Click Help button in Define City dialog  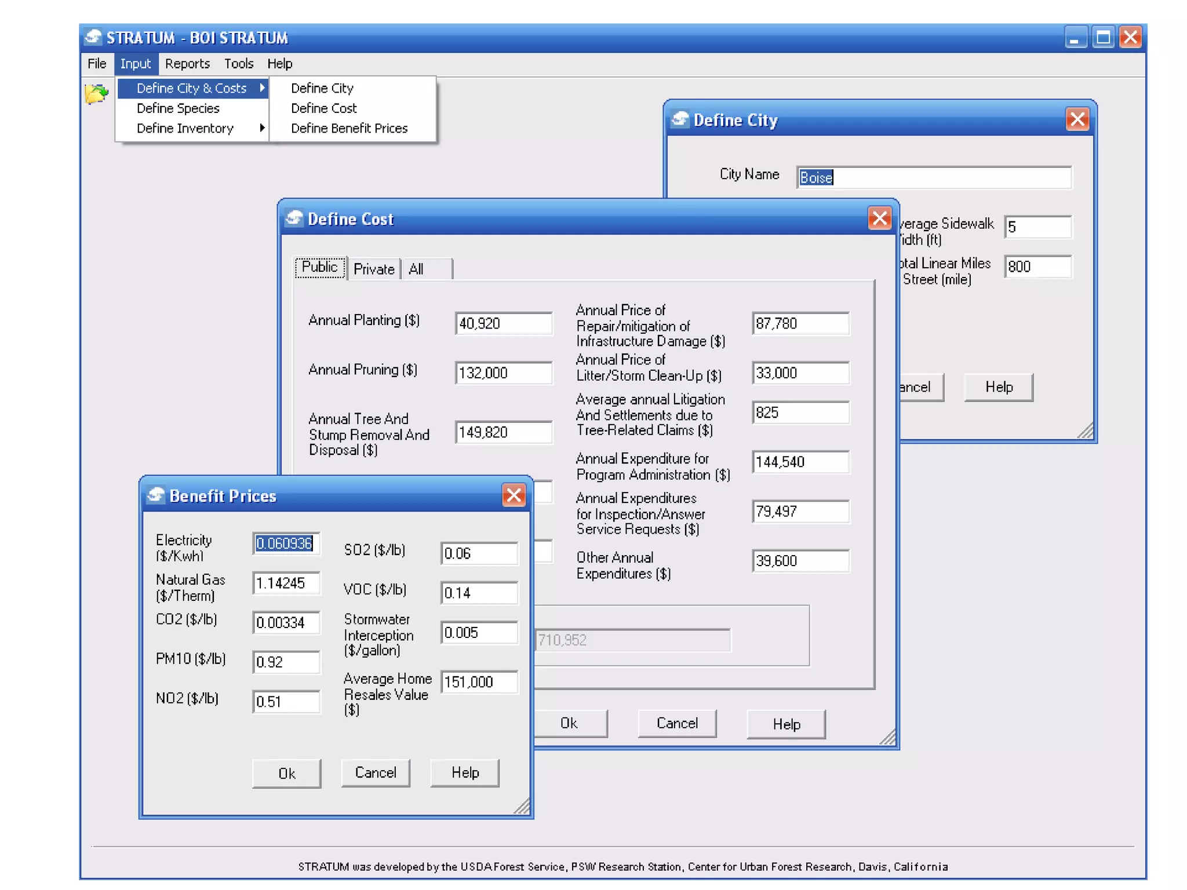tap(998, 387)
